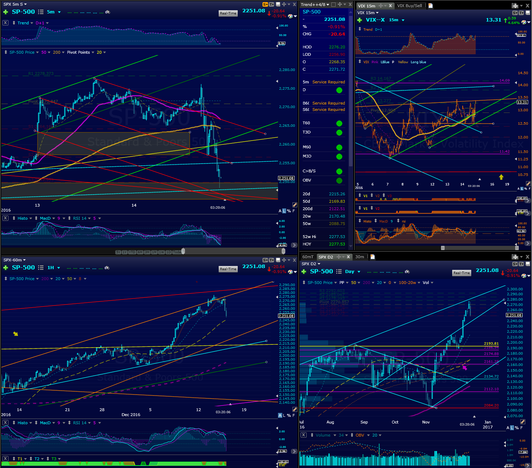
Task: Click the time slider handle below the VIX chart
Action: point(443,248)
